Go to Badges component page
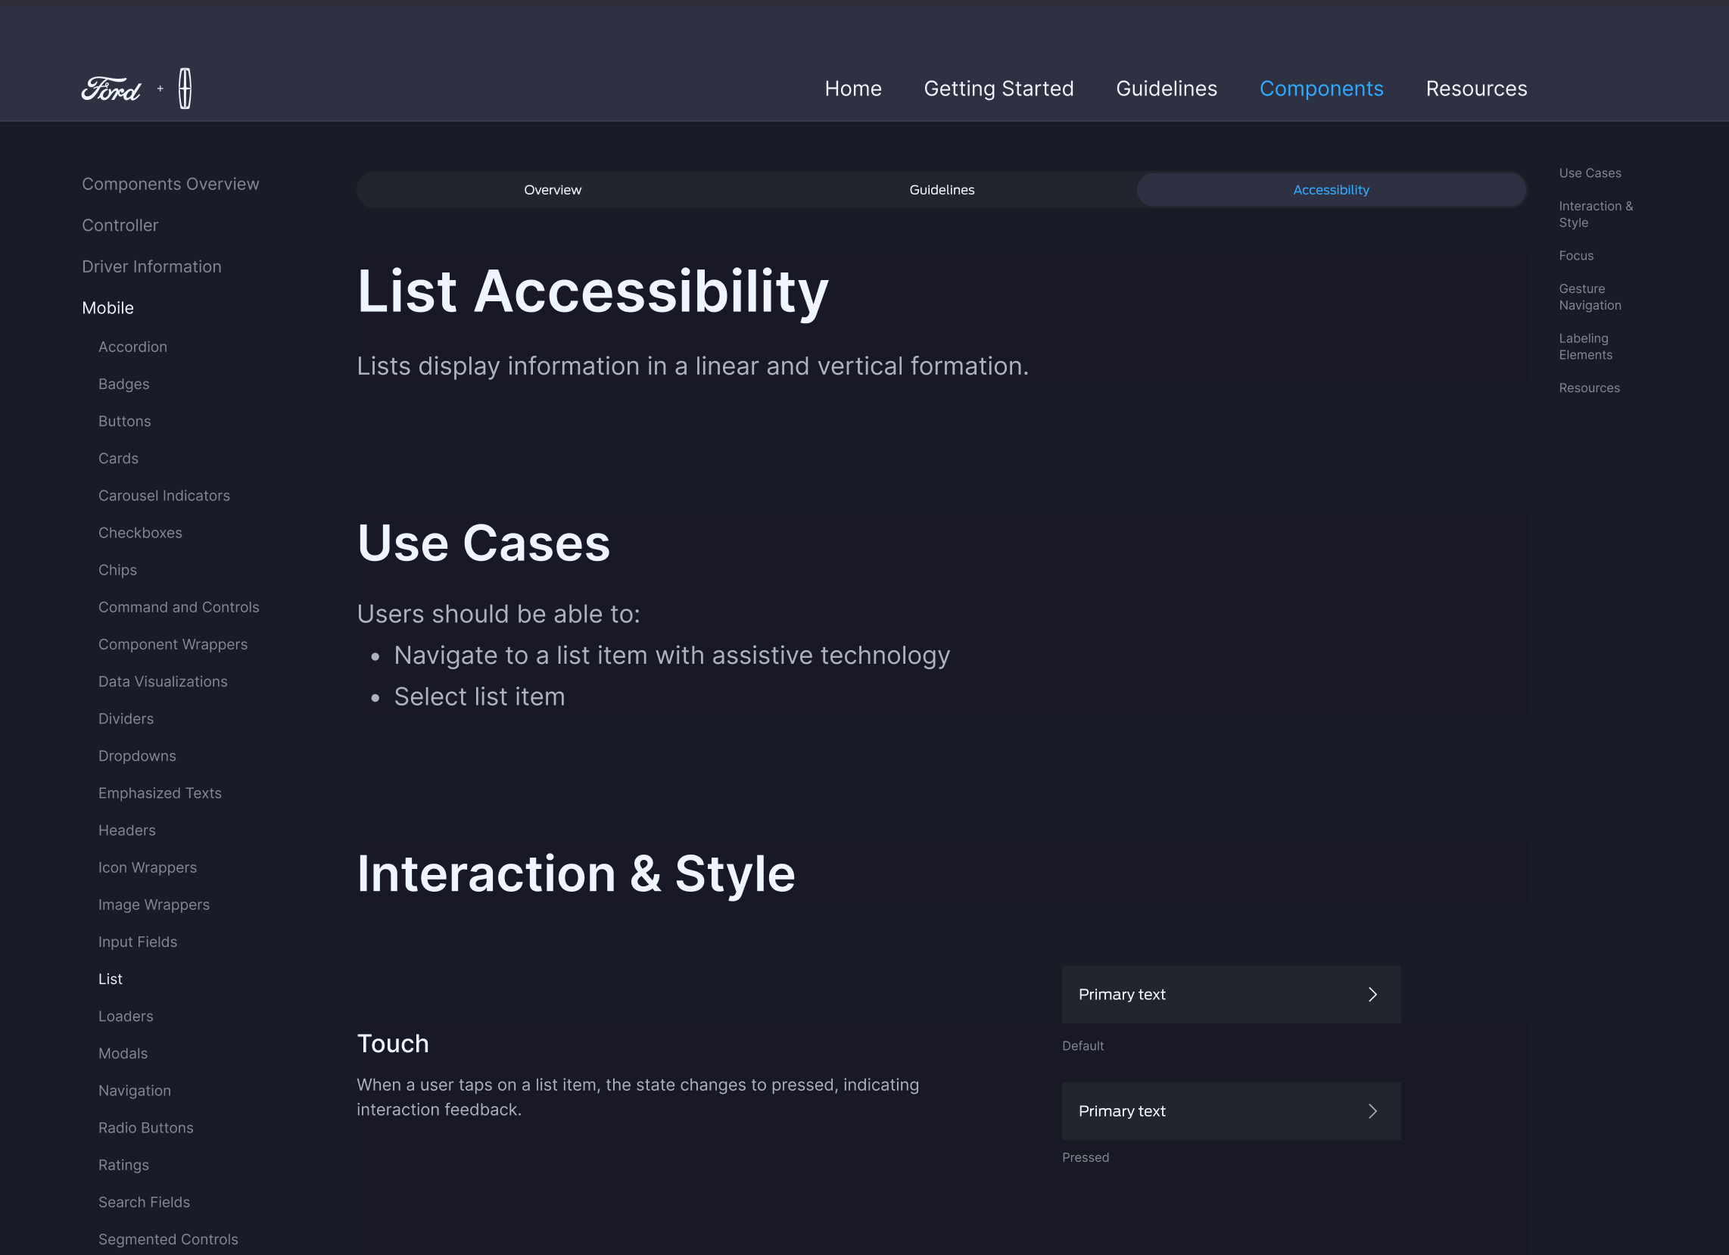The height and width of the screenshot is (1255, 1729). 123,385
